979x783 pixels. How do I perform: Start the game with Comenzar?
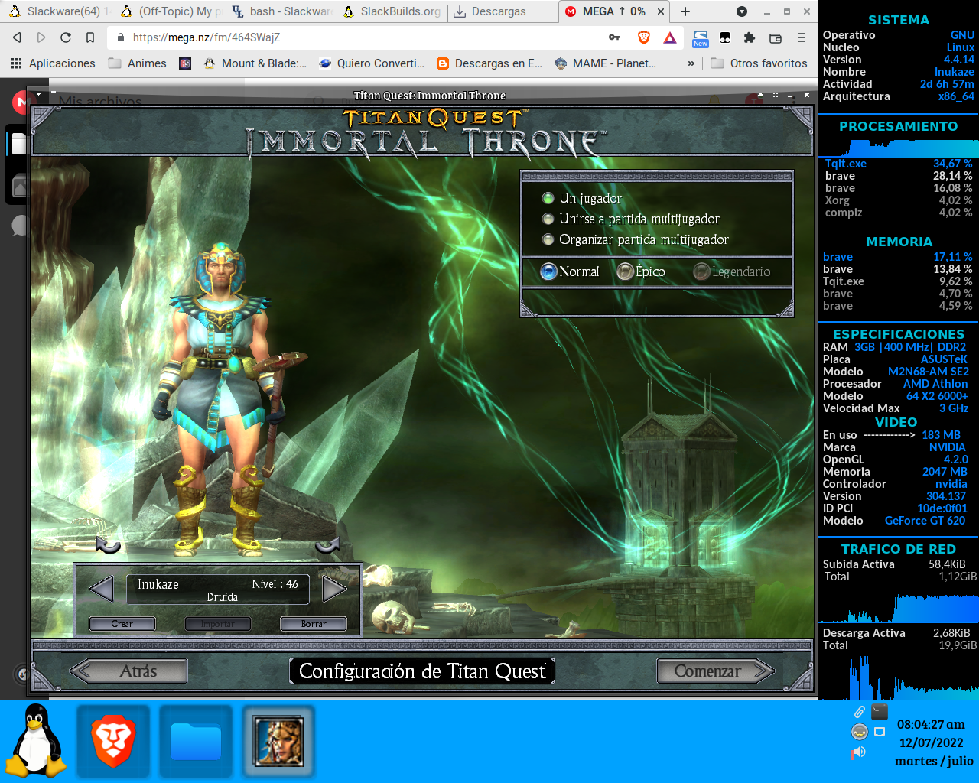[716, 671]
